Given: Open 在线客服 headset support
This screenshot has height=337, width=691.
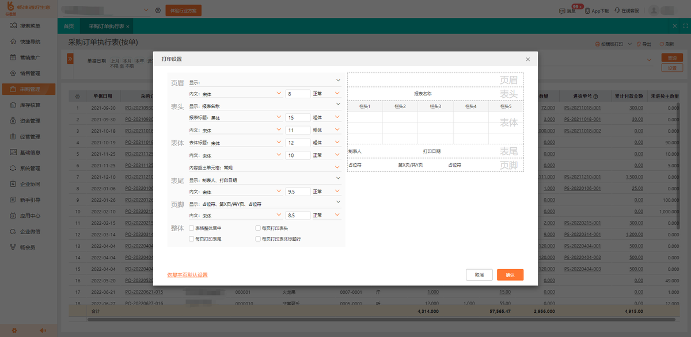Looking at the screenshot, I should coord(626,10).
